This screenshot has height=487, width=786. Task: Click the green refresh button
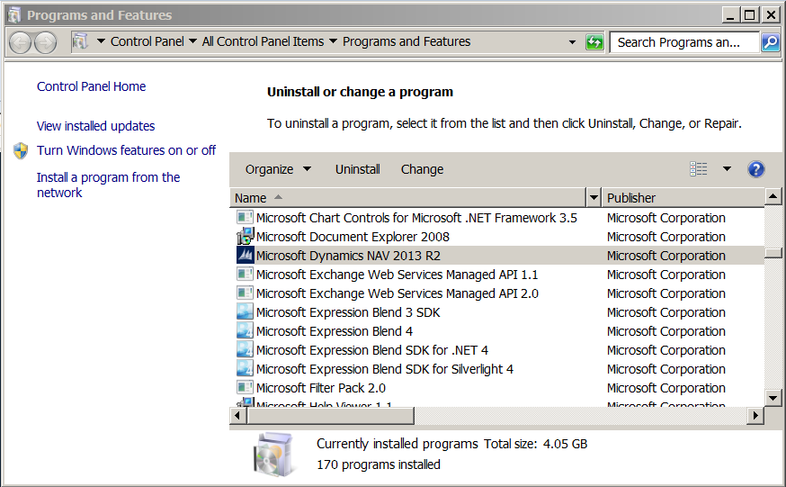(x=595, y=42)
